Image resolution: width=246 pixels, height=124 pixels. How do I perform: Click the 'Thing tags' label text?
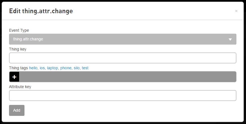18,68
